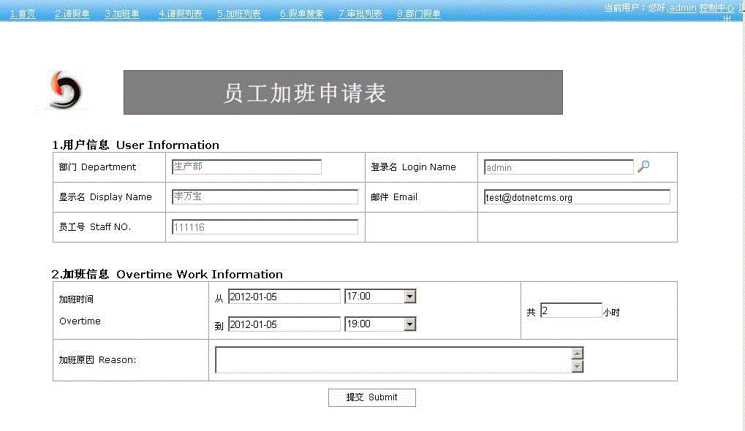Open the 控制中心 link
The image size is (745, 431).
pyautogui.click(x=716, y=8)
